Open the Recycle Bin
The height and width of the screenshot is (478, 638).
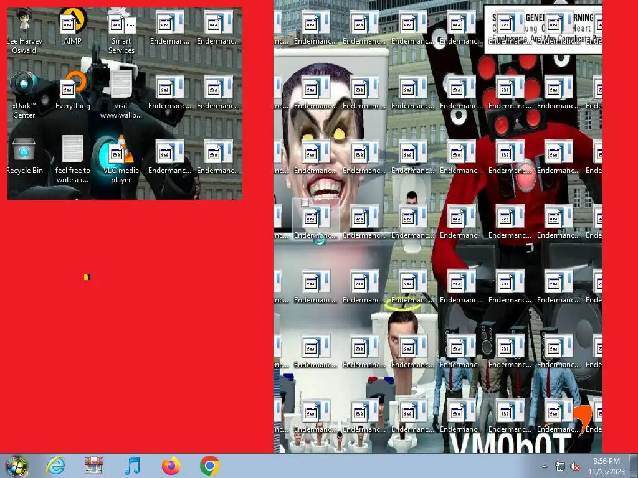tap(24, 156)
